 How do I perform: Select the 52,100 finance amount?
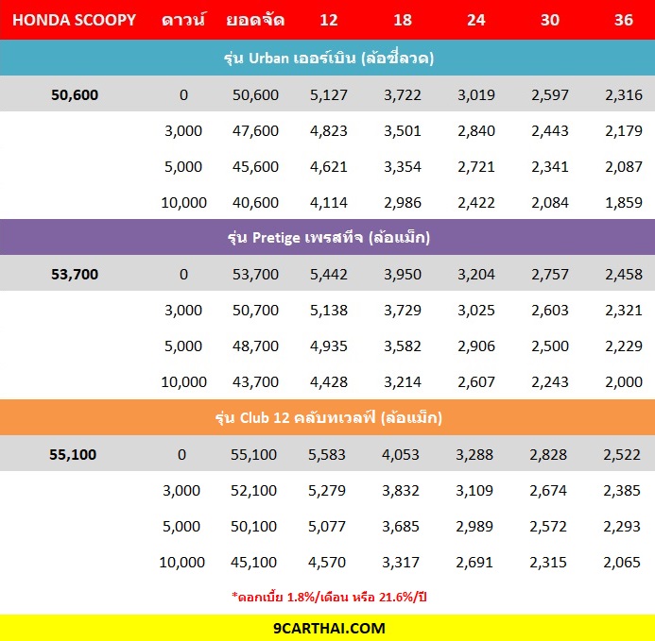point(253,490)
